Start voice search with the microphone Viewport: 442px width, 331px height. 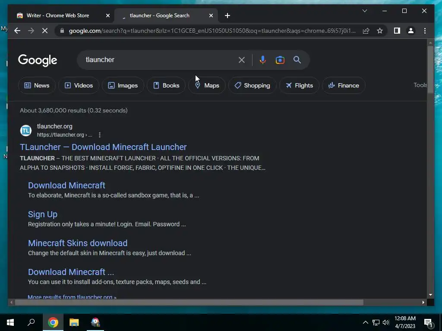(x=263, y=60)
